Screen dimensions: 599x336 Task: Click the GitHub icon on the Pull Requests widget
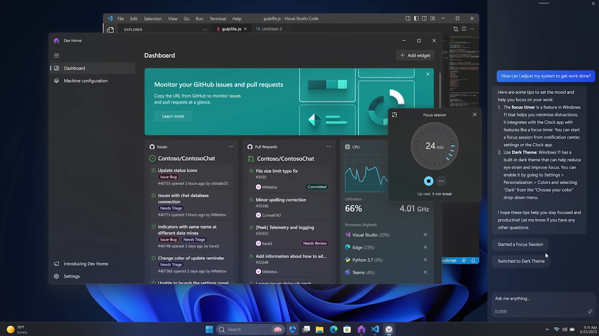tap(249, 146)
